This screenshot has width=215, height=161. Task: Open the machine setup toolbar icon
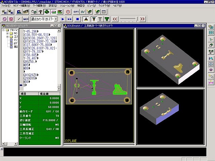click(x=19, y=12)
